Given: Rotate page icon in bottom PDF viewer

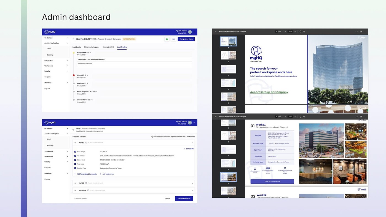Looking at the screenshot, I should click(x=304, y=116).
